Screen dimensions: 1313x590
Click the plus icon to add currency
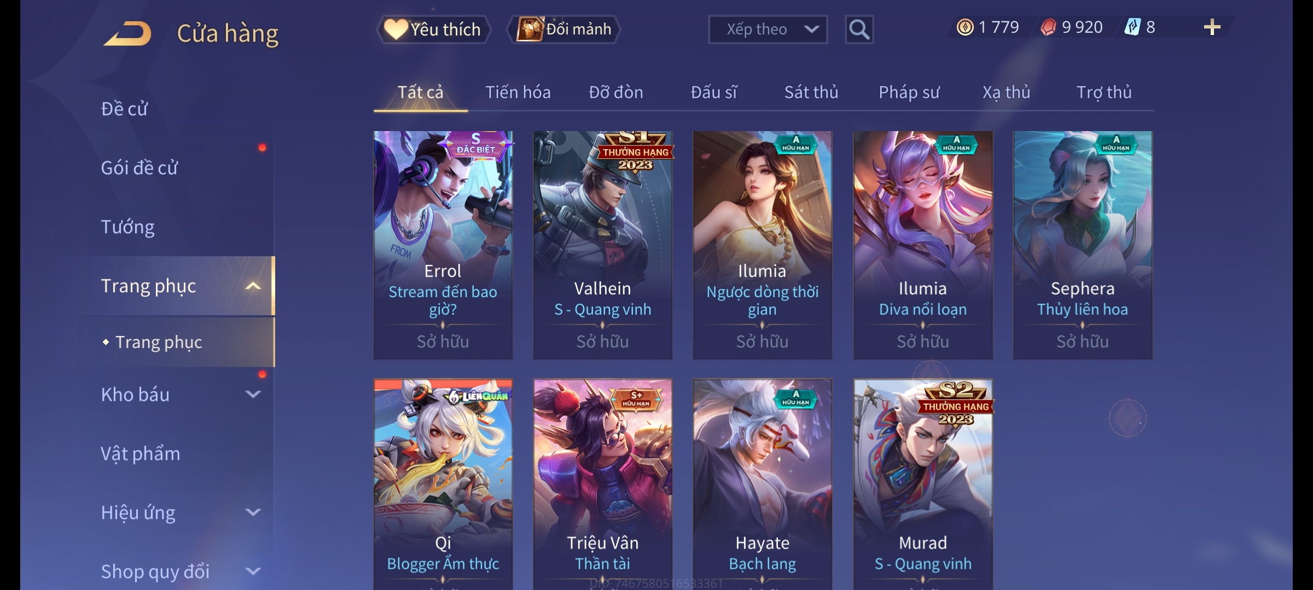pyautogui.click(x=1212, y=27)
